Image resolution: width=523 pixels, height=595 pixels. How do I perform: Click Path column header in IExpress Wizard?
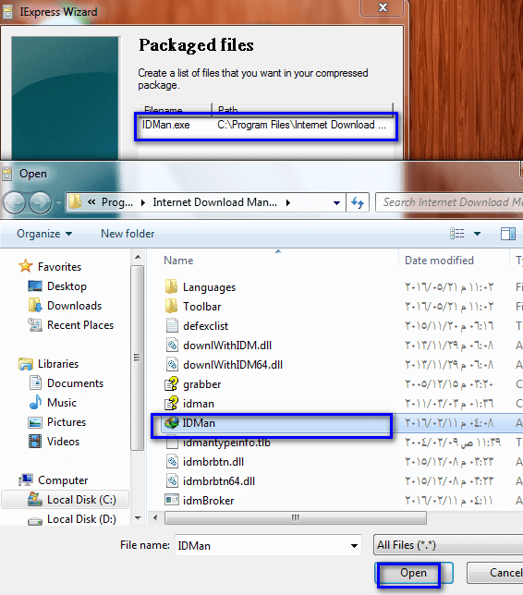click(x=302, y=109)
